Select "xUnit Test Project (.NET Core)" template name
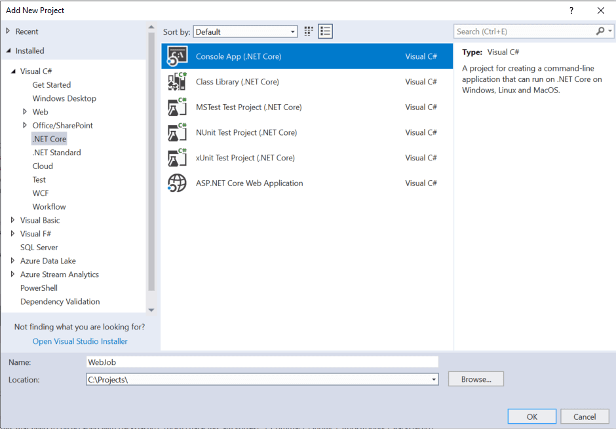The height and width of the screenshot is (429, 616). 245,158
